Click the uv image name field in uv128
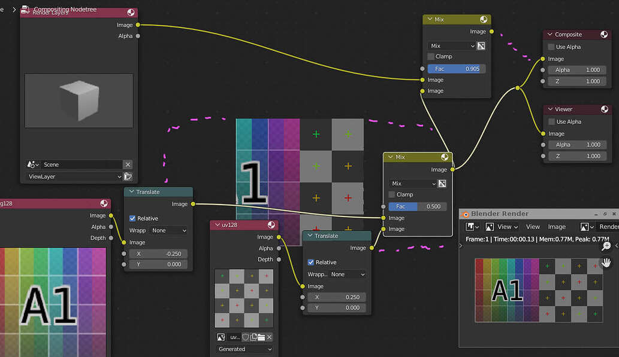619x357 pixels. 234,337
